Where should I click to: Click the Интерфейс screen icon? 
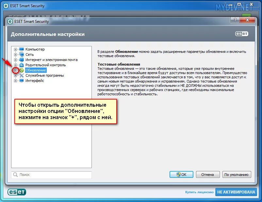(22, 81)
